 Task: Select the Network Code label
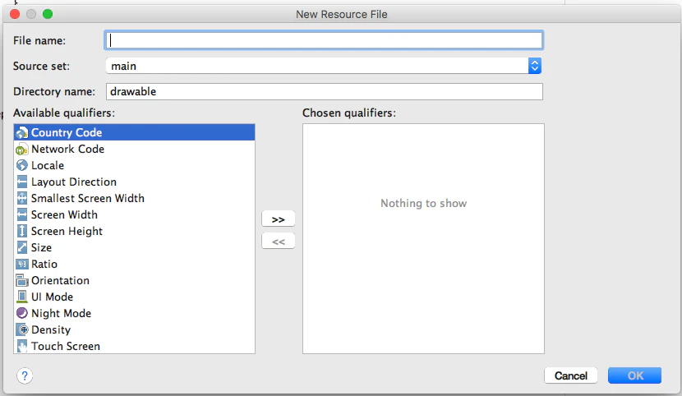point(68,149)
